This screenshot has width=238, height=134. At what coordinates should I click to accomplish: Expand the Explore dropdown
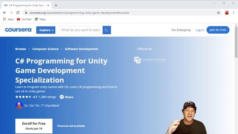point(46,30)
